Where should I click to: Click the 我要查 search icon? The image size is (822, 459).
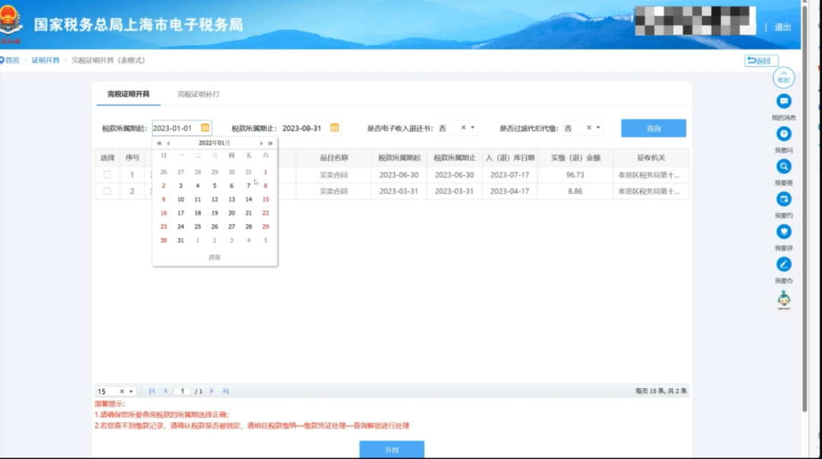[783, 167]
